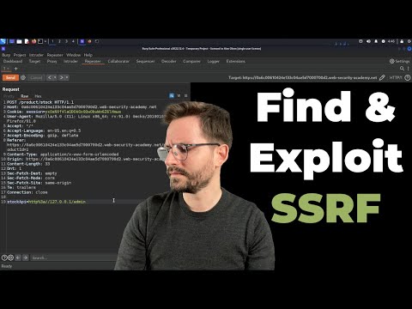The width and height of the screenshot is (412, 309).
Task: Go to previous request with left arrow
Action: click(x=50, y=77)
